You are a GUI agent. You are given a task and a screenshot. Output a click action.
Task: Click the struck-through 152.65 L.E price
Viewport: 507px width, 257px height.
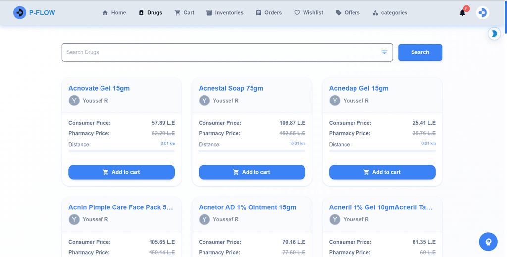tap(292, 133)
